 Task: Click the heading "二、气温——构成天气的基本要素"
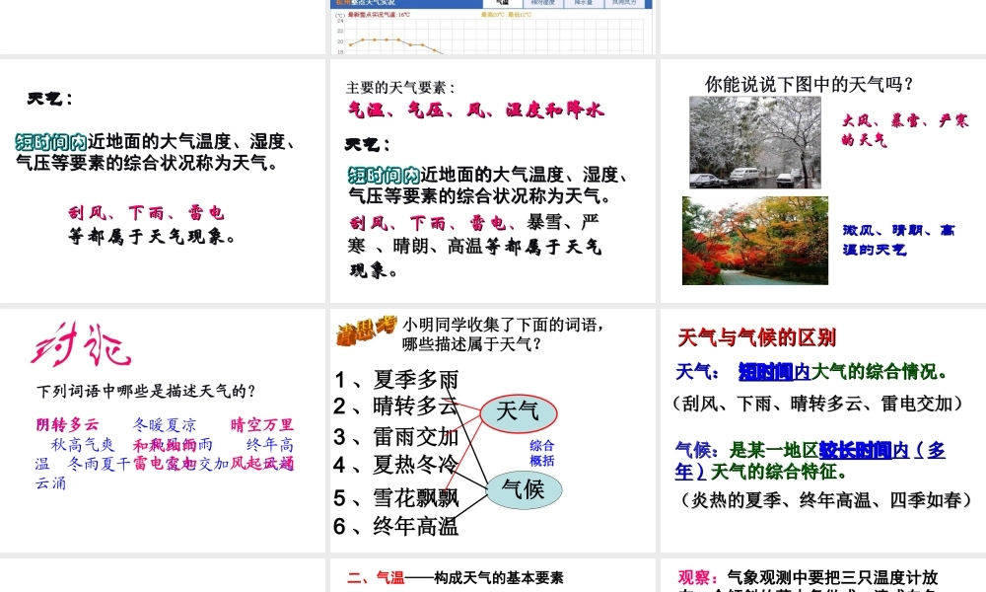pyautogui.click(x=456, y=577)
